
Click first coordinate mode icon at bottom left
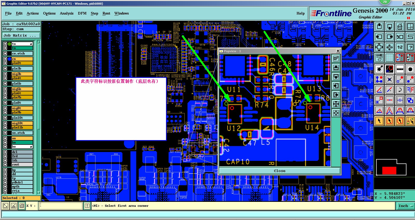(5, 206)
